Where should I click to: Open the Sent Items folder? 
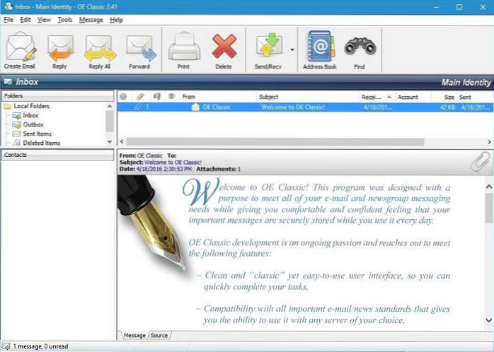(x=37, y=134)
